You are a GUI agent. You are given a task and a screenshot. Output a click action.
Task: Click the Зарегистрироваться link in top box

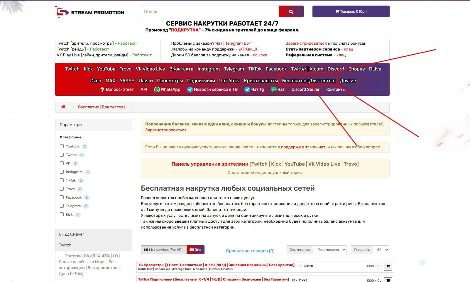coord(306,43)
